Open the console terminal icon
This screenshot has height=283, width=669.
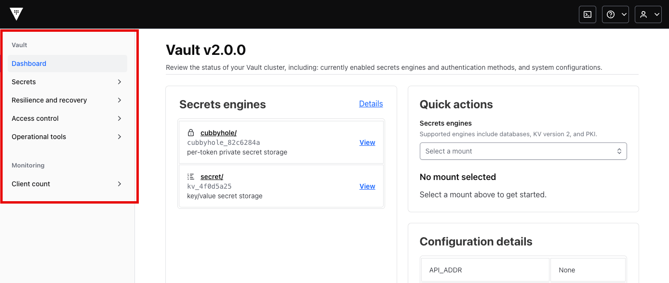[x=588, y=14]
